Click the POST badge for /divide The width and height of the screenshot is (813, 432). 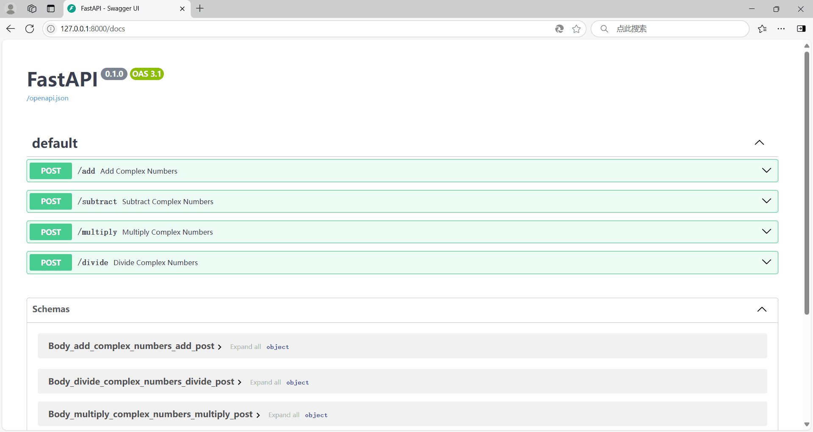[x=51, y=263]
